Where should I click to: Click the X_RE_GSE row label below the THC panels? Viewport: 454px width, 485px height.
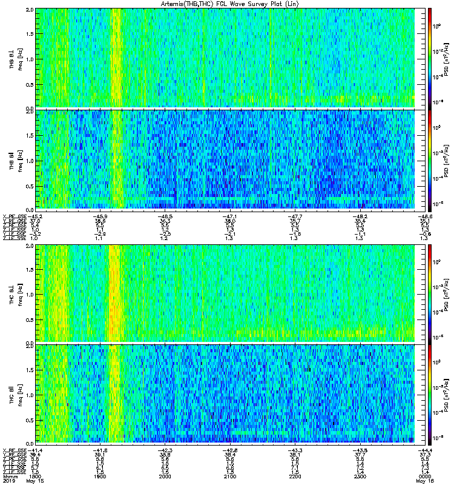click(x=15, y=450)
